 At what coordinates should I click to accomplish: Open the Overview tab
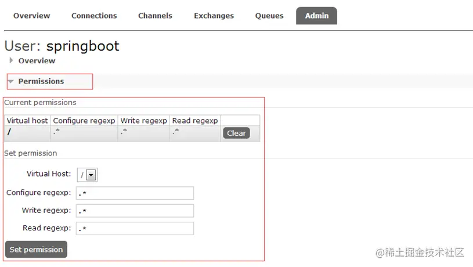[x=32, y=16]
